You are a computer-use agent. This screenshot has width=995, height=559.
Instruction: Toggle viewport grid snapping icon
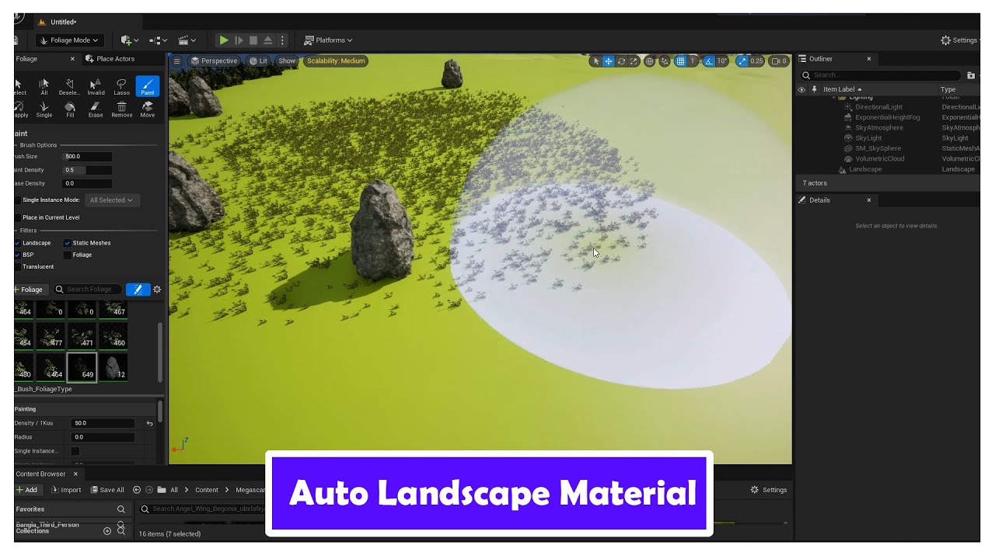pyautogui.click(x=680, y=61)
